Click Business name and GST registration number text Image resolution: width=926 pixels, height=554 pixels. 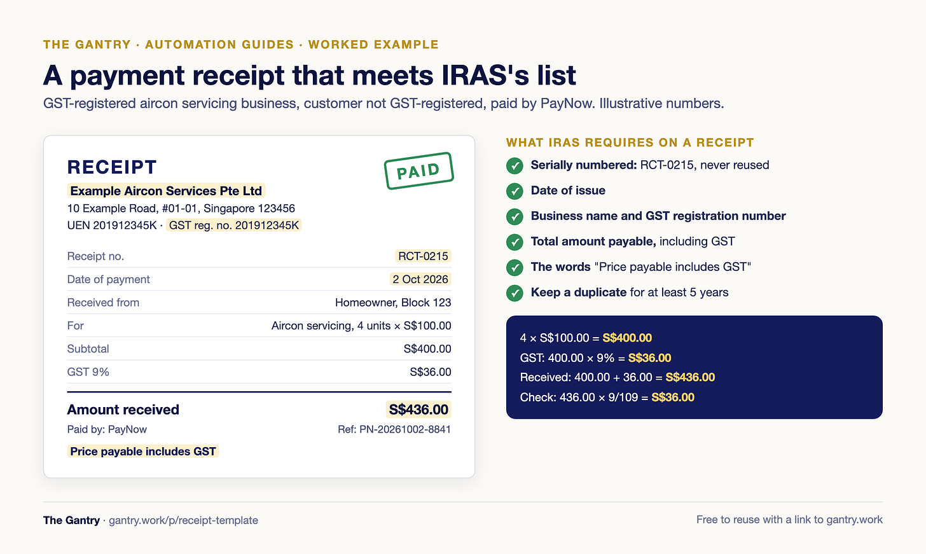658,216
